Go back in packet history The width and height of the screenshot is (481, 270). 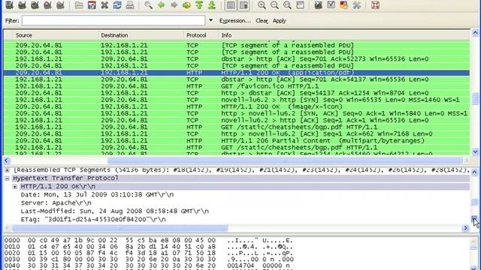click(161, 5)
